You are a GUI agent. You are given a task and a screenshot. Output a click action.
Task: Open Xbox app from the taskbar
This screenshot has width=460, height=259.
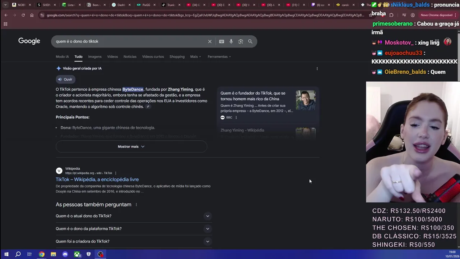77,254
